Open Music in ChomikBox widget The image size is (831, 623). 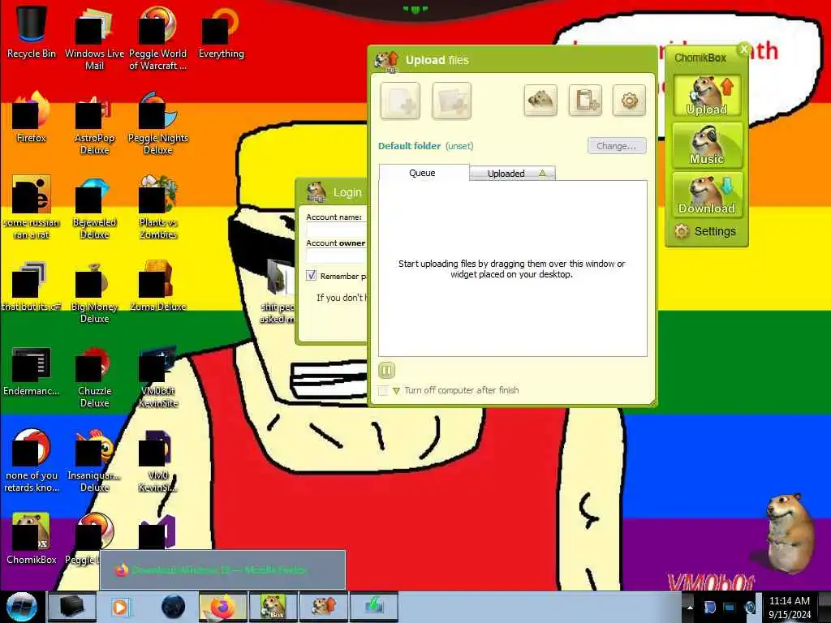(707, 145)
